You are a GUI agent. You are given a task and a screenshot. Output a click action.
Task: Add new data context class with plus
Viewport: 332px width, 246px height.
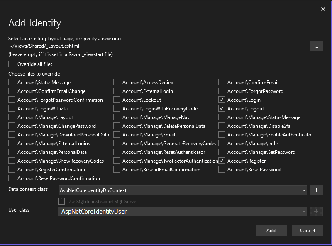coord(316,190)
